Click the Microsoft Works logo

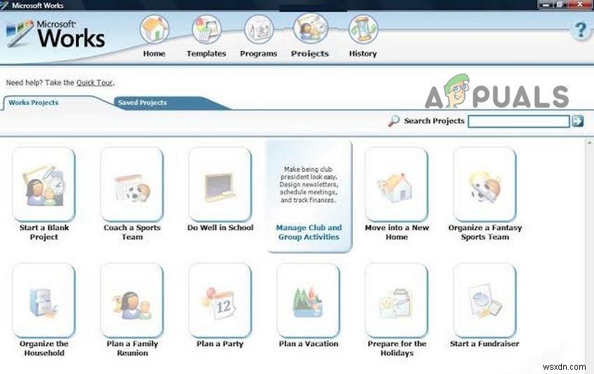(56, 34)
